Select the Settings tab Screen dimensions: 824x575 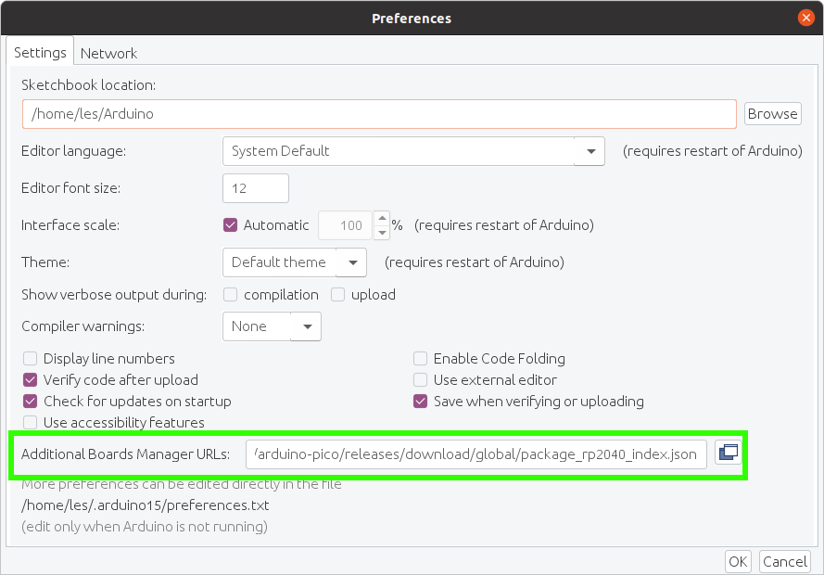[x=40, y=53]
